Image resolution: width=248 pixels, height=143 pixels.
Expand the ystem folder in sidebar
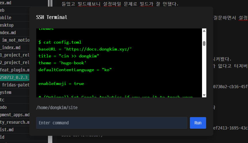(6, 92)
